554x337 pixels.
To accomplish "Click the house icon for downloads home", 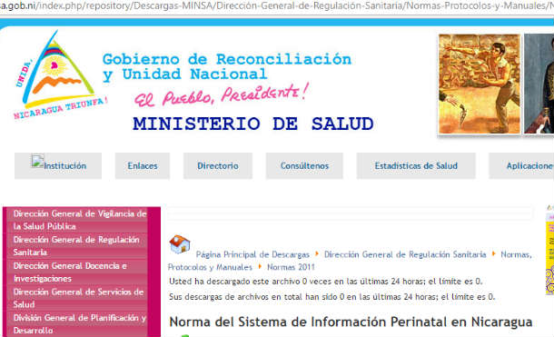I will 180,243.
